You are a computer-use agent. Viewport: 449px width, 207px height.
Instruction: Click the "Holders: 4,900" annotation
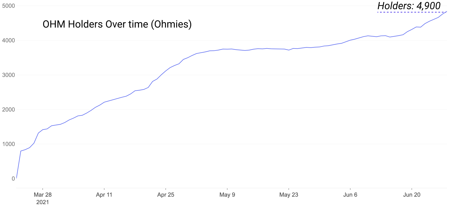tap(409, 6)
